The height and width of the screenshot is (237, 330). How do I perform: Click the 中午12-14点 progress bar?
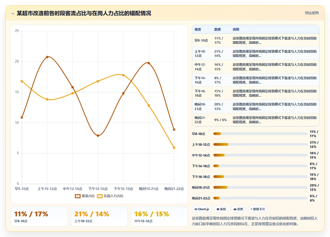pyautogui.click(x=260, y=155)
